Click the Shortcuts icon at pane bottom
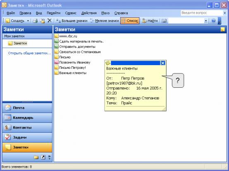 [x=43, y=157]
